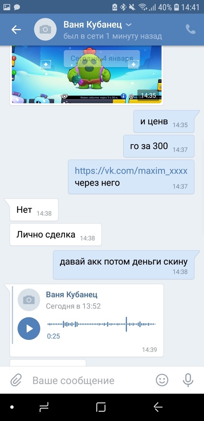Tap the microphone voice message icon
The height and width of the screenshot is (421, 204).
click(x=188, y=380)
